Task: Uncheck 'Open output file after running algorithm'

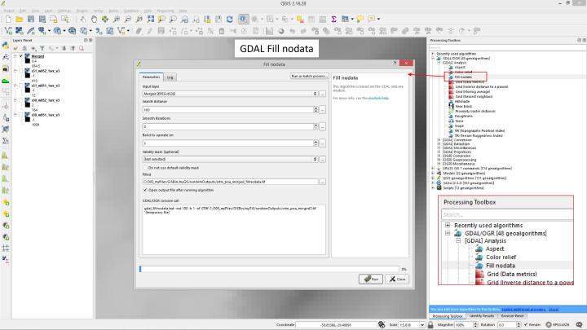Action: [x=145, y=189]
